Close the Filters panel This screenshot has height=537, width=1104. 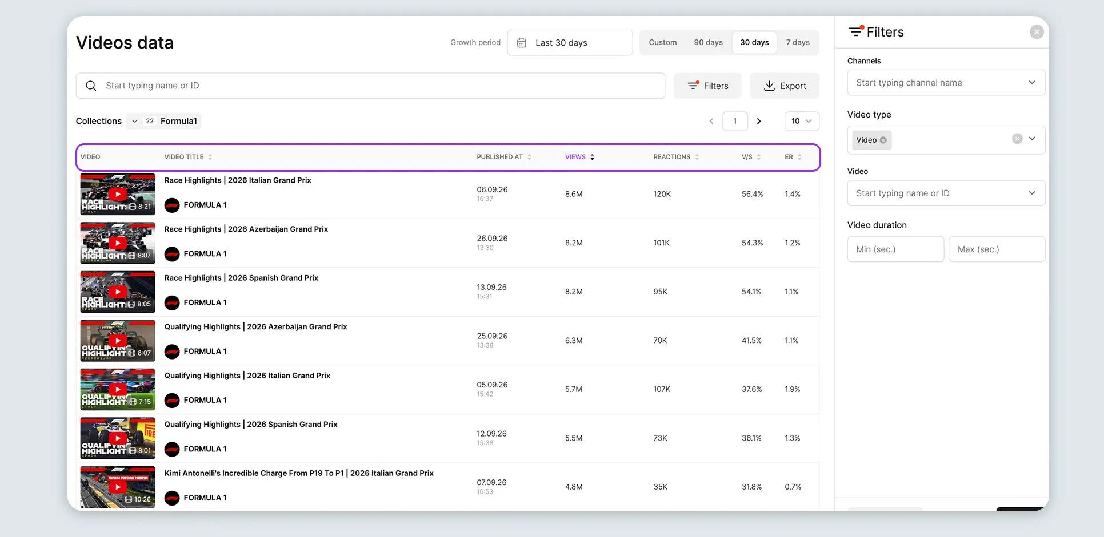point(1037,32)
